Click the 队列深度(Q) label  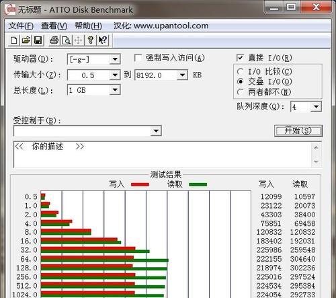pyautogui.click(x=260, y=106)
